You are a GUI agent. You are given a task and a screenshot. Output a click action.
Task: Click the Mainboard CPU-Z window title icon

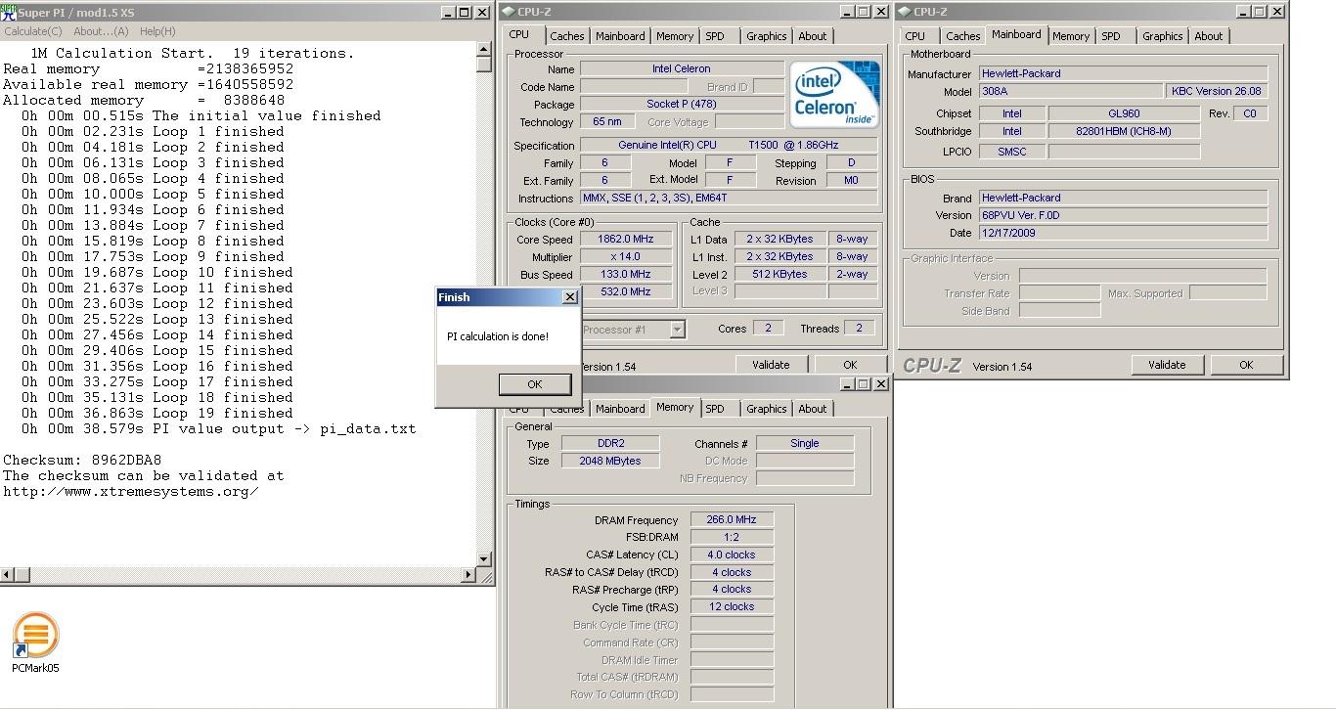pyautogui.click(x=905, y=12)
